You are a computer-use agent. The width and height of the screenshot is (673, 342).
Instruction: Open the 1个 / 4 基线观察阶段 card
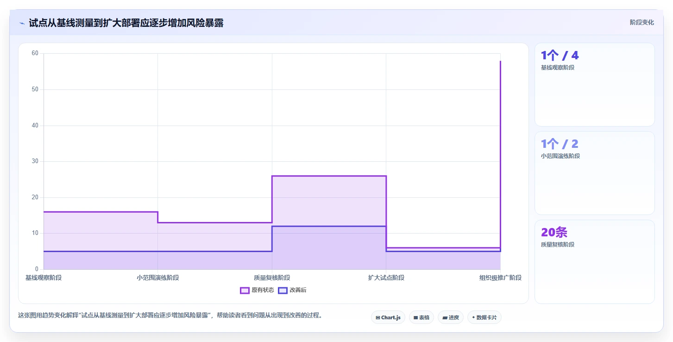(x=594, y=84)
